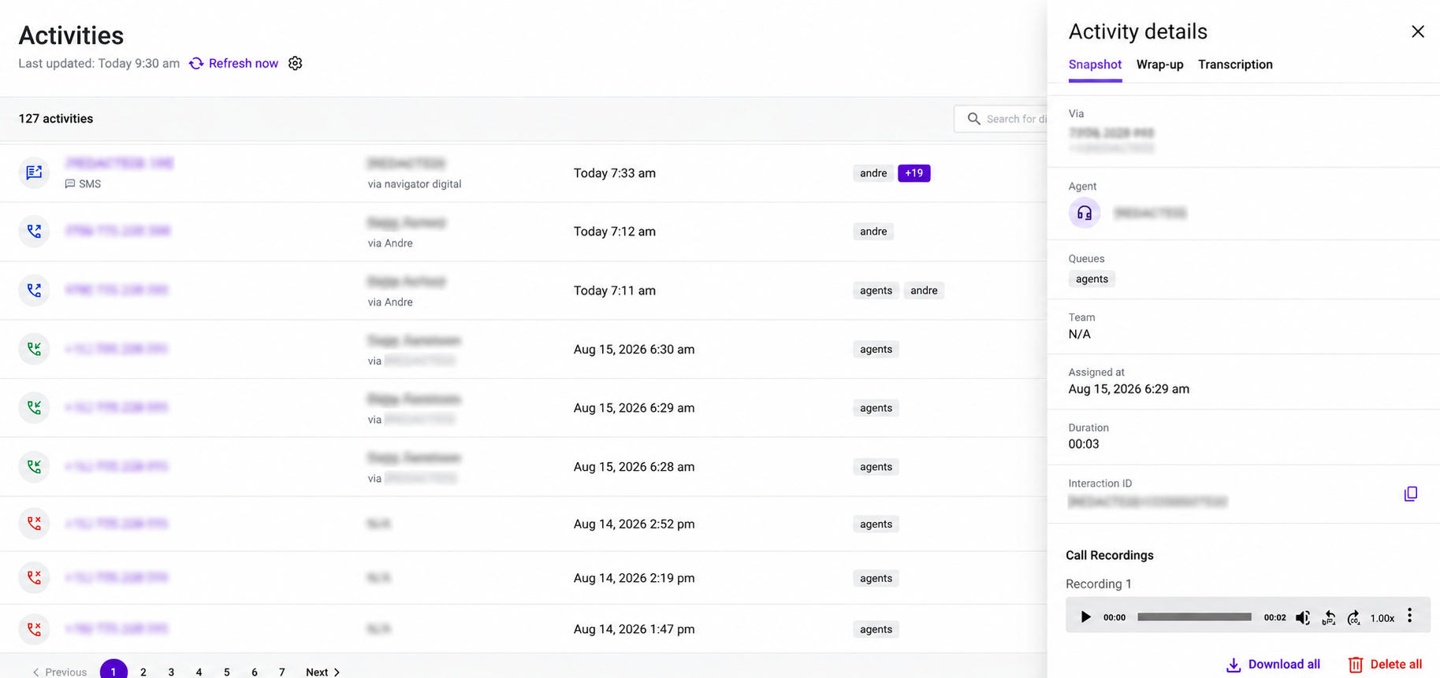Go to page 5
1440x678 pixels.
pos(226,672)
